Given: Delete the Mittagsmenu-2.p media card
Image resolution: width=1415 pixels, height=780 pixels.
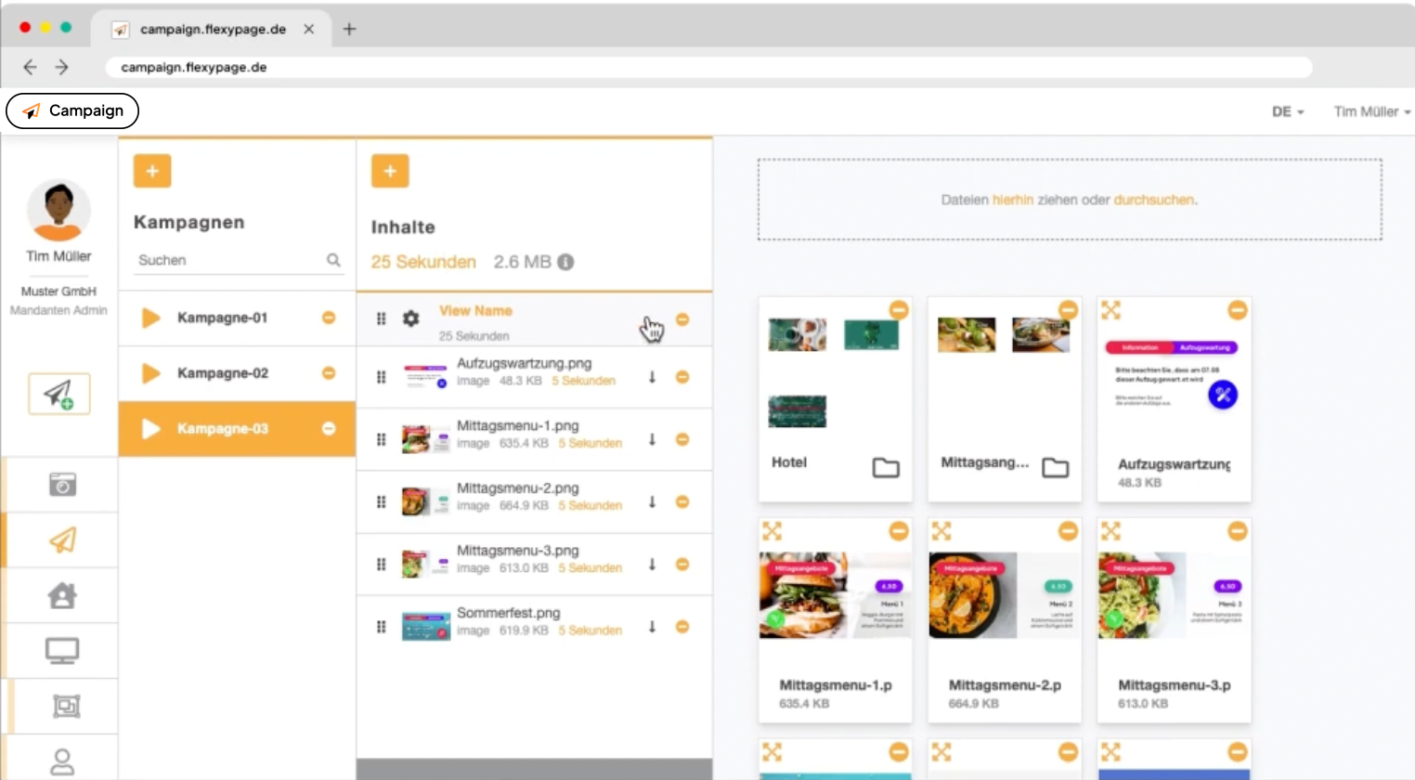Looking at the screenshot, I should pyautogui.click(x=1068, y=531).
